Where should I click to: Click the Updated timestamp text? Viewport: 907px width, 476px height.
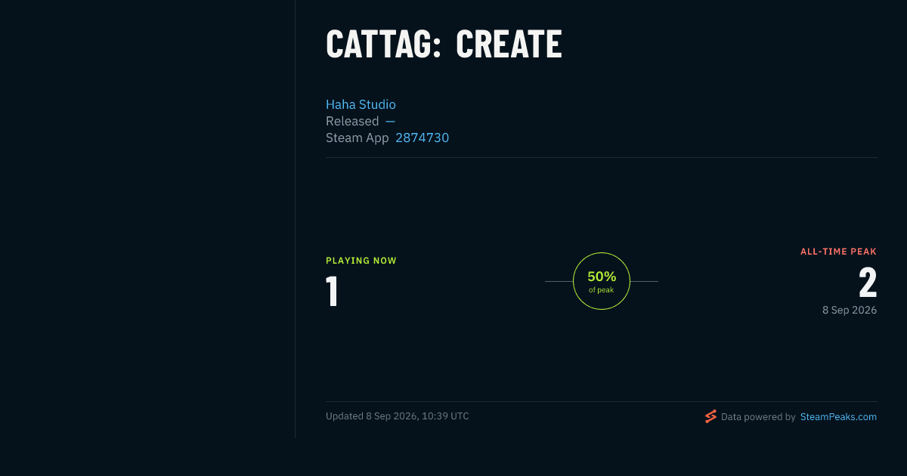(x=398, y=416)
